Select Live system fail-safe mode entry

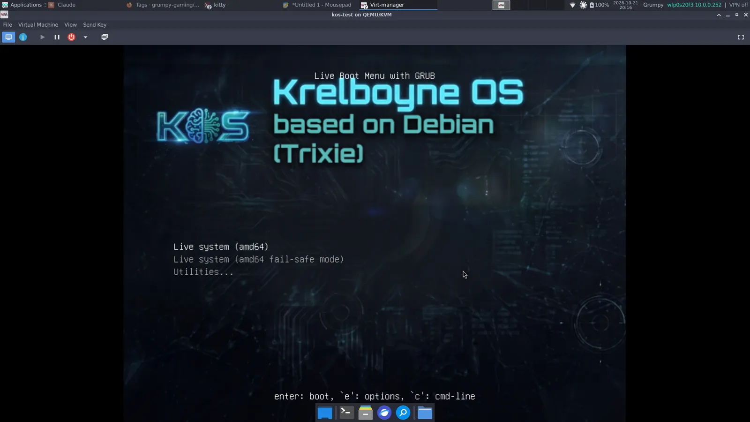click(x=259, y=259)
